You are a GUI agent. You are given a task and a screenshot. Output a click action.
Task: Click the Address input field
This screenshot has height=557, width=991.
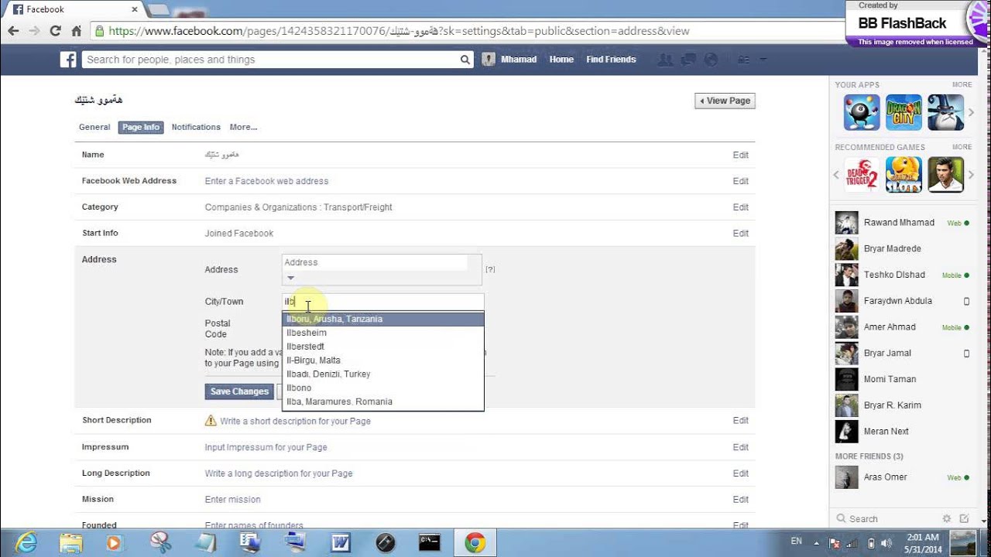pos(375,262)
